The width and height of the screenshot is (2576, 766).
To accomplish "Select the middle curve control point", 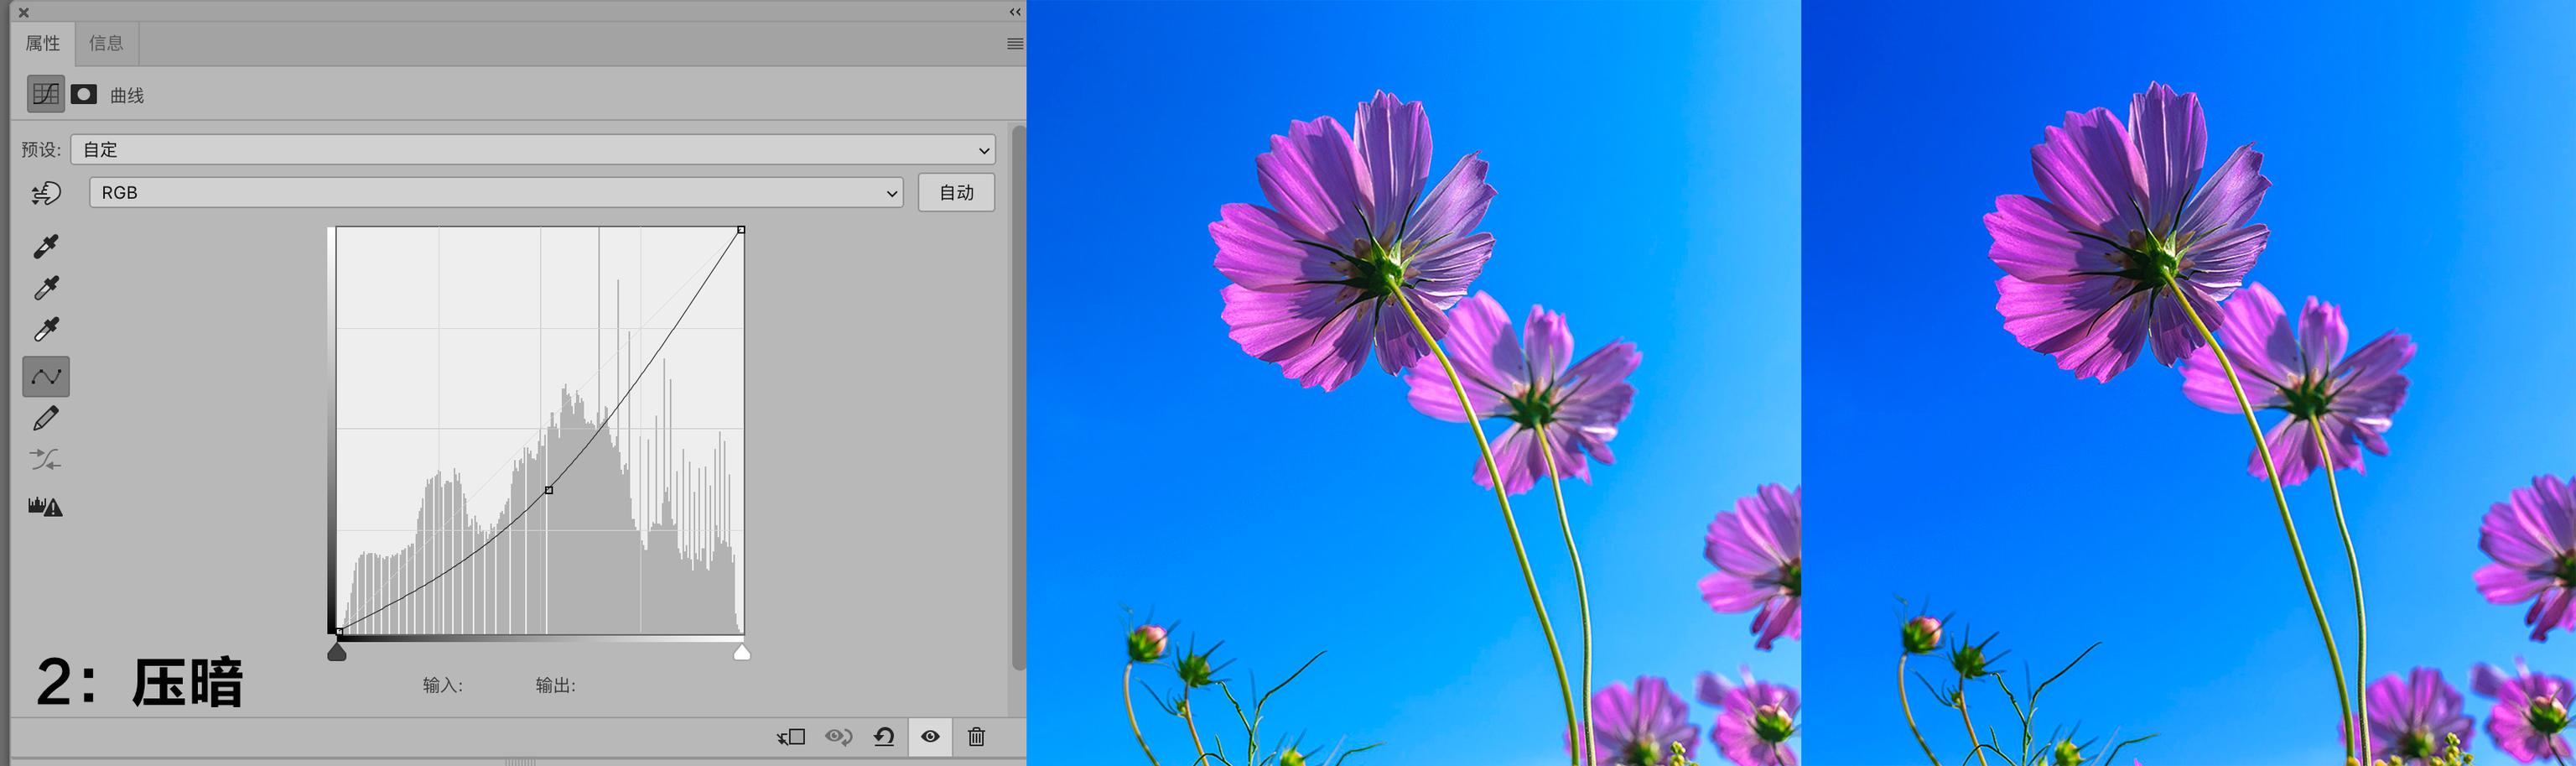I will tap(549, 490).
